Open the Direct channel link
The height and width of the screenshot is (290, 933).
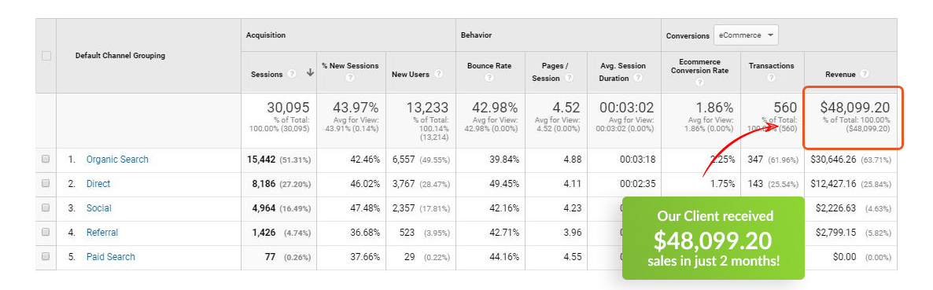(98, 184)
